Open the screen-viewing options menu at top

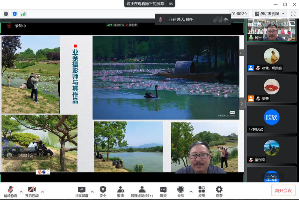[171, 4]
